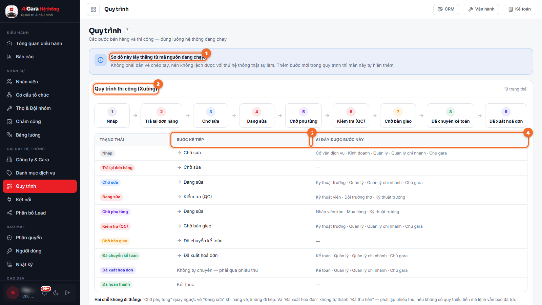Image resolution: width=542 pixels, height=305 pixels.
Task: Click the Danh mục dịch vụ tag icon
Action: pyautogui.click(x=9, y=173)
